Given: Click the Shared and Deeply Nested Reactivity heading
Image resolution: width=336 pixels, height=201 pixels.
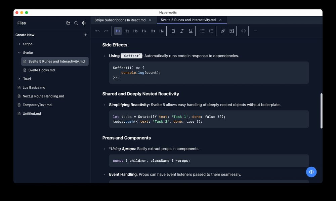Looking at the screenshot, I should point(140,94).
